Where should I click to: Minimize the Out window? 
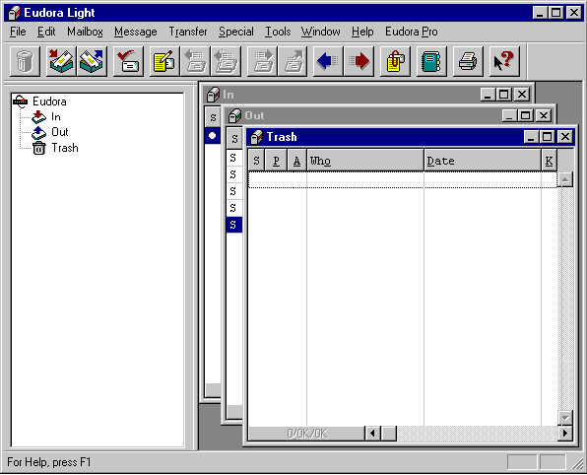[x=509, y=115]
